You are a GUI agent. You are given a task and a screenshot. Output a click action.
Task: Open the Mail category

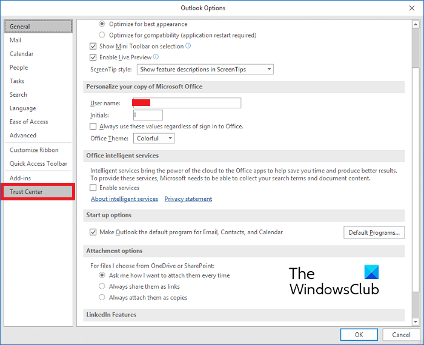tap(38, 40)
